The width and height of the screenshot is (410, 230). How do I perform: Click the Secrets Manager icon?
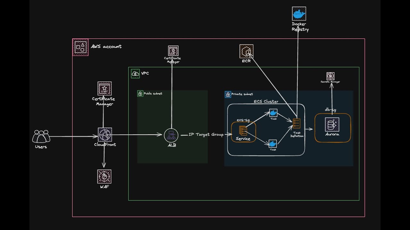(331, 76)
